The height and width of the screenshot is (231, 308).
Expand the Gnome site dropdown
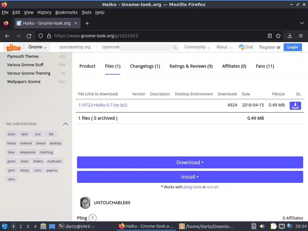click(37, 47)
